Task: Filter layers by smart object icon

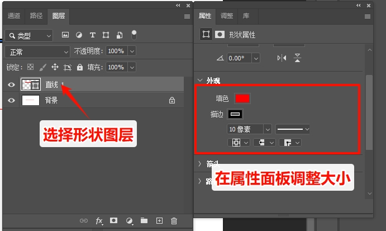Action: pyautogui.click(x=120, y=35)
